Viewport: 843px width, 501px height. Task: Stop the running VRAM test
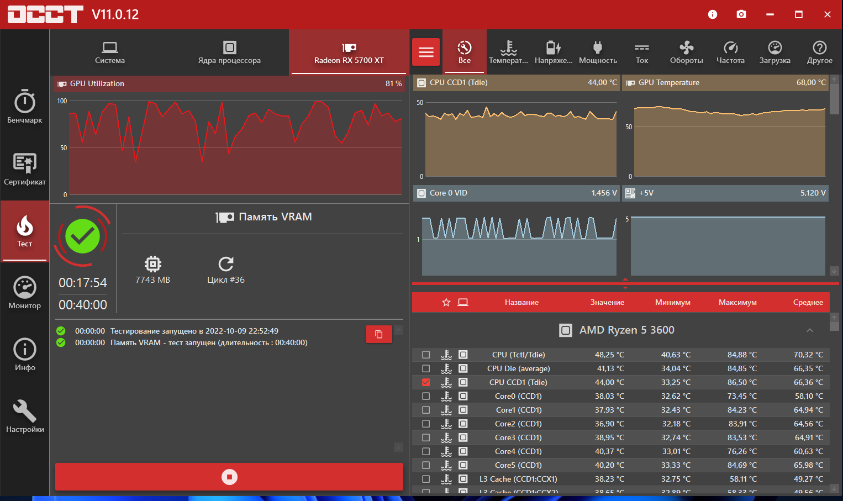(x=229, y=477)
